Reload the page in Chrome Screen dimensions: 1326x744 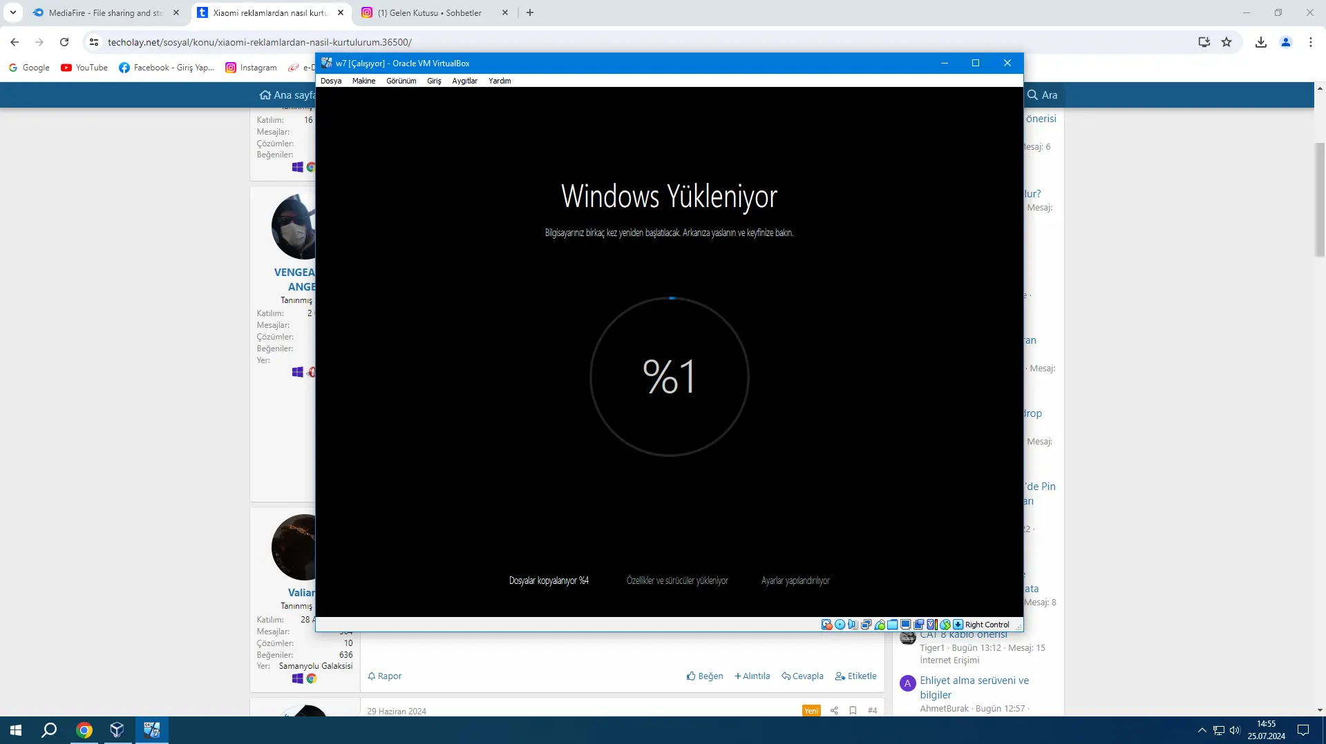click(x=64, y=42)
